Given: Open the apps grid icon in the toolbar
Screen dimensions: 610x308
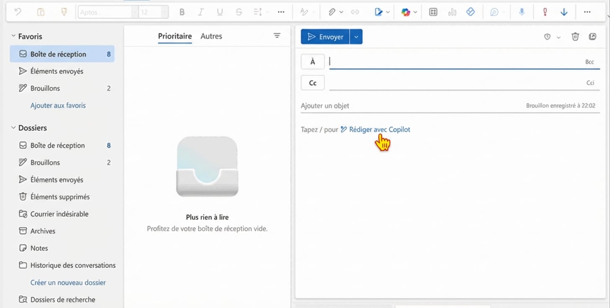Looking at the screenshot, I should pos(433,12).
